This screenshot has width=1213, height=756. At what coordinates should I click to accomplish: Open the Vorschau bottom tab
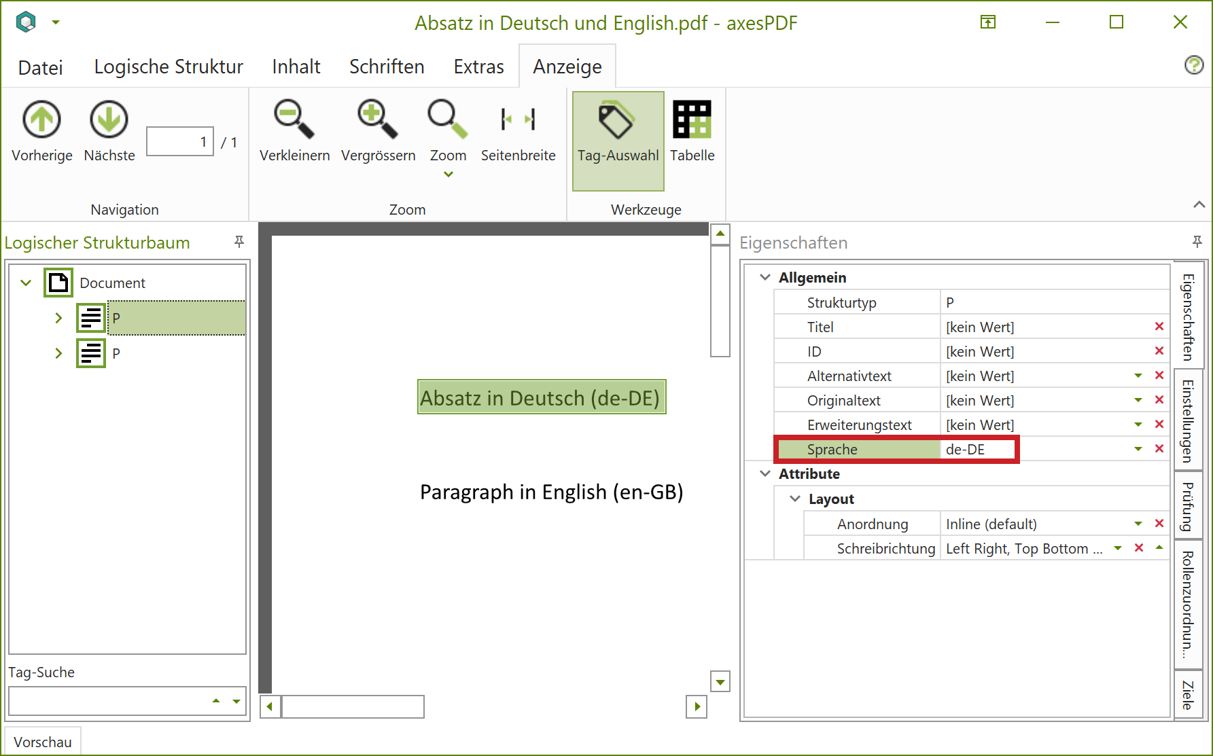click(43, 742)
